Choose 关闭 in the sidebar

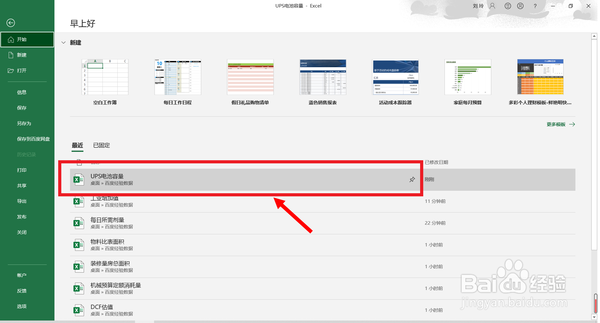pos(22,232)
